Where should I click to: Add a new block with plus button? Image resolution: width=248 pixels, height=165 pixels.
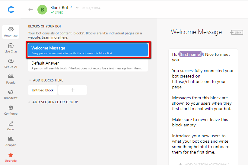[73, 90]
